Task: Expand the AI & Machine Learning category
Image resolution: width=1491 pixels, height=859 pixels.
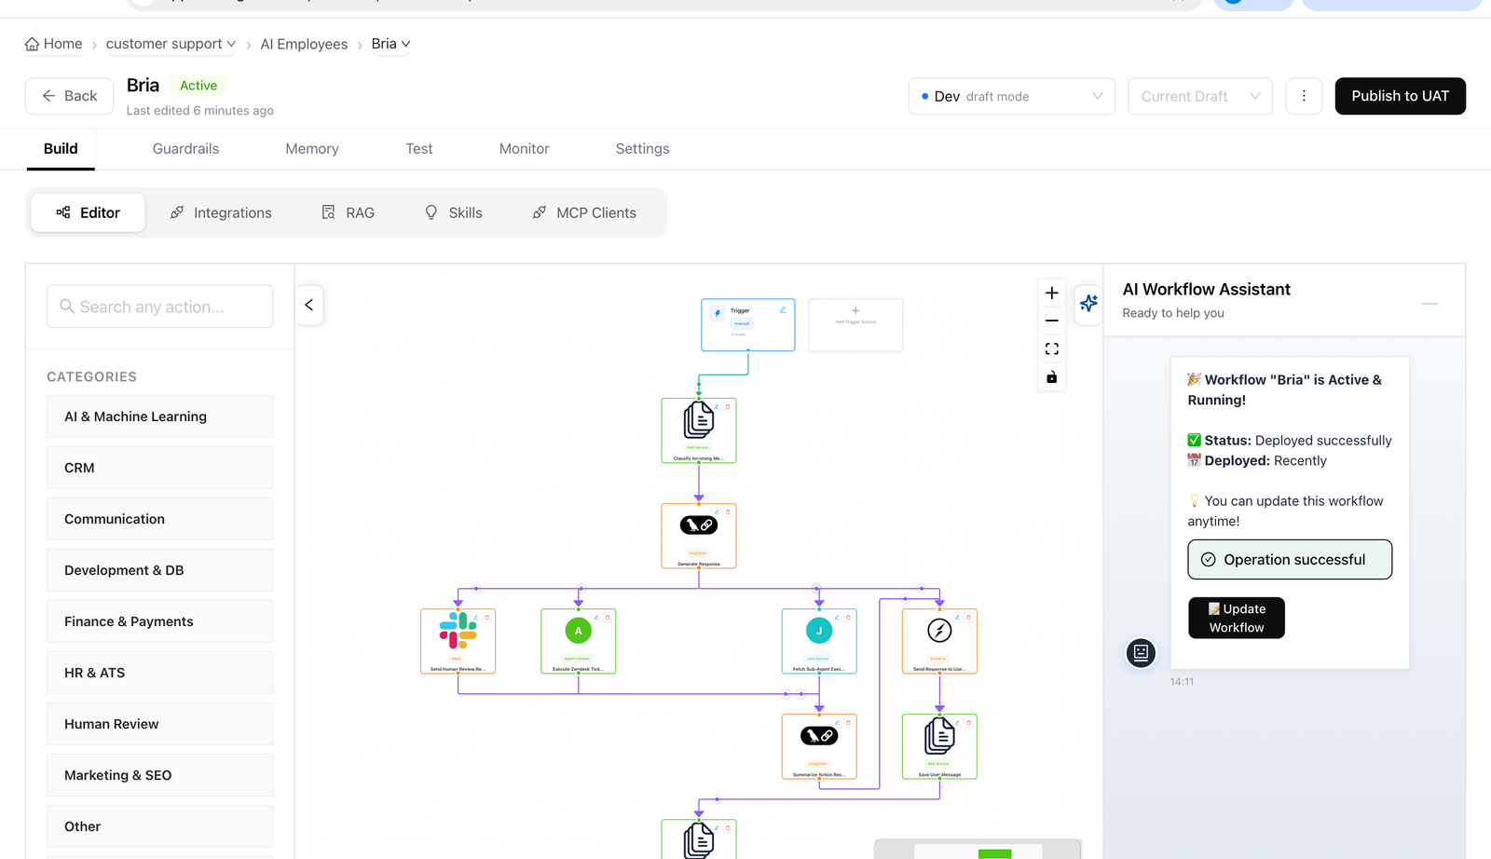Action: [159, 416]
